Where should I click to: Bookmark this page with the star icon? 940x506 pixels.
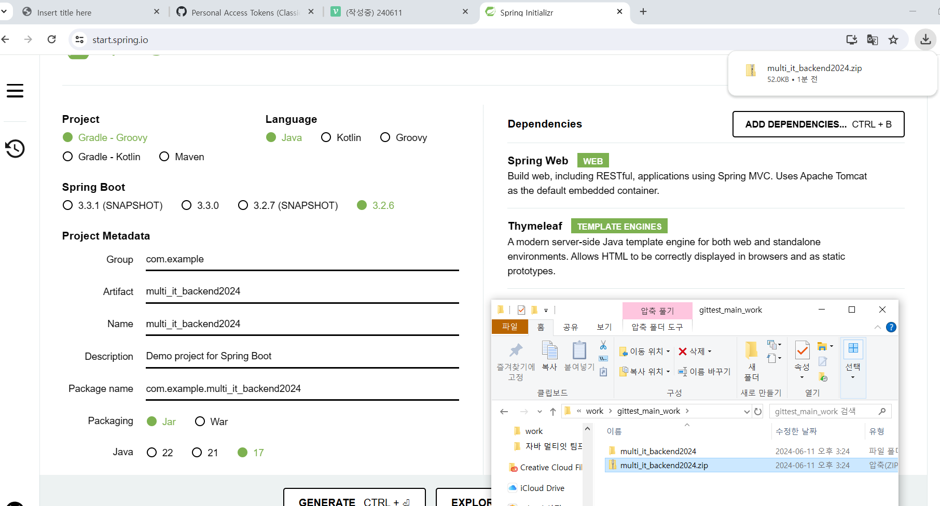893,39
